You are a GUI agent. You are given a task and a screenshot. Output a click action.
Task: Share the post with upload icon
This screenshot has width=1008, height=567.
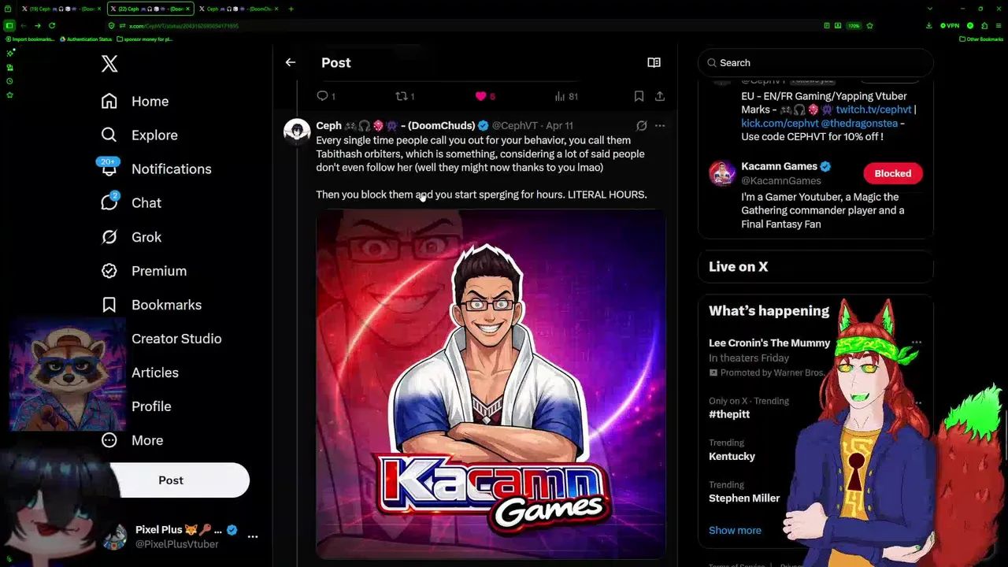660,96
